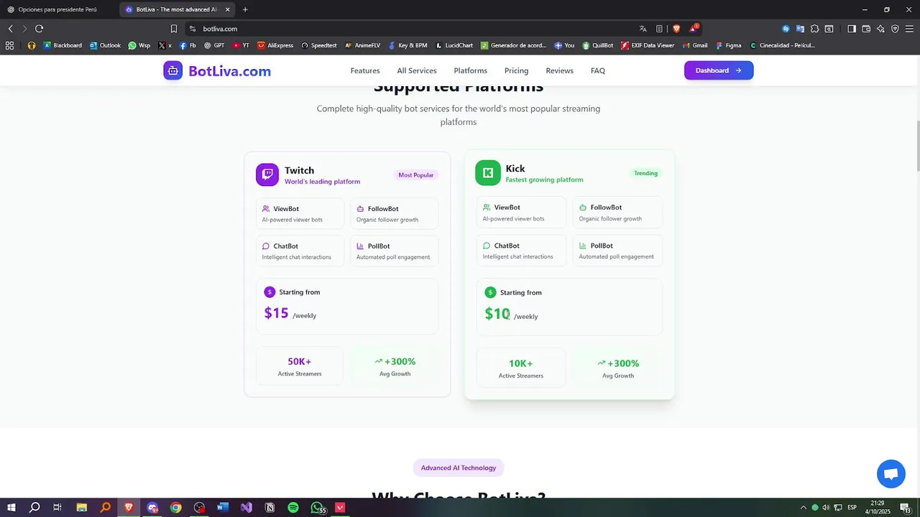Jump to the FAQ nav link
Viewport: 920px width, 517px height.
[x=598, y=70]
